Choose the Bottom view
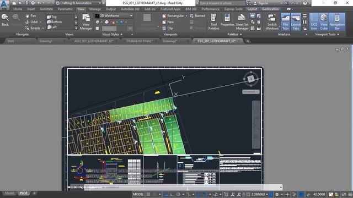The width and height of the screenshot is (353, 198). point(54,22)
